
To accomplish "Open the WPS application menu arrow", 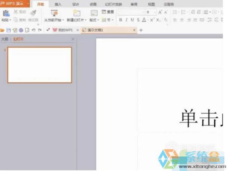I will pos(28,3).
